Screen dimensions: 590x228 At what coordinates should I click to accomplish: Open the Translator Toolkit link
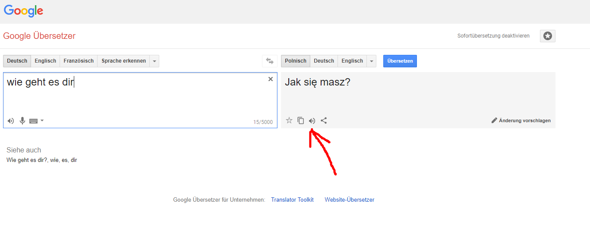tap(292, 200)
